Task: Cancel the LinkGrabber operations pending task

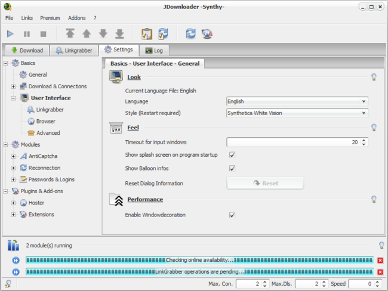Action: (380, 272)
